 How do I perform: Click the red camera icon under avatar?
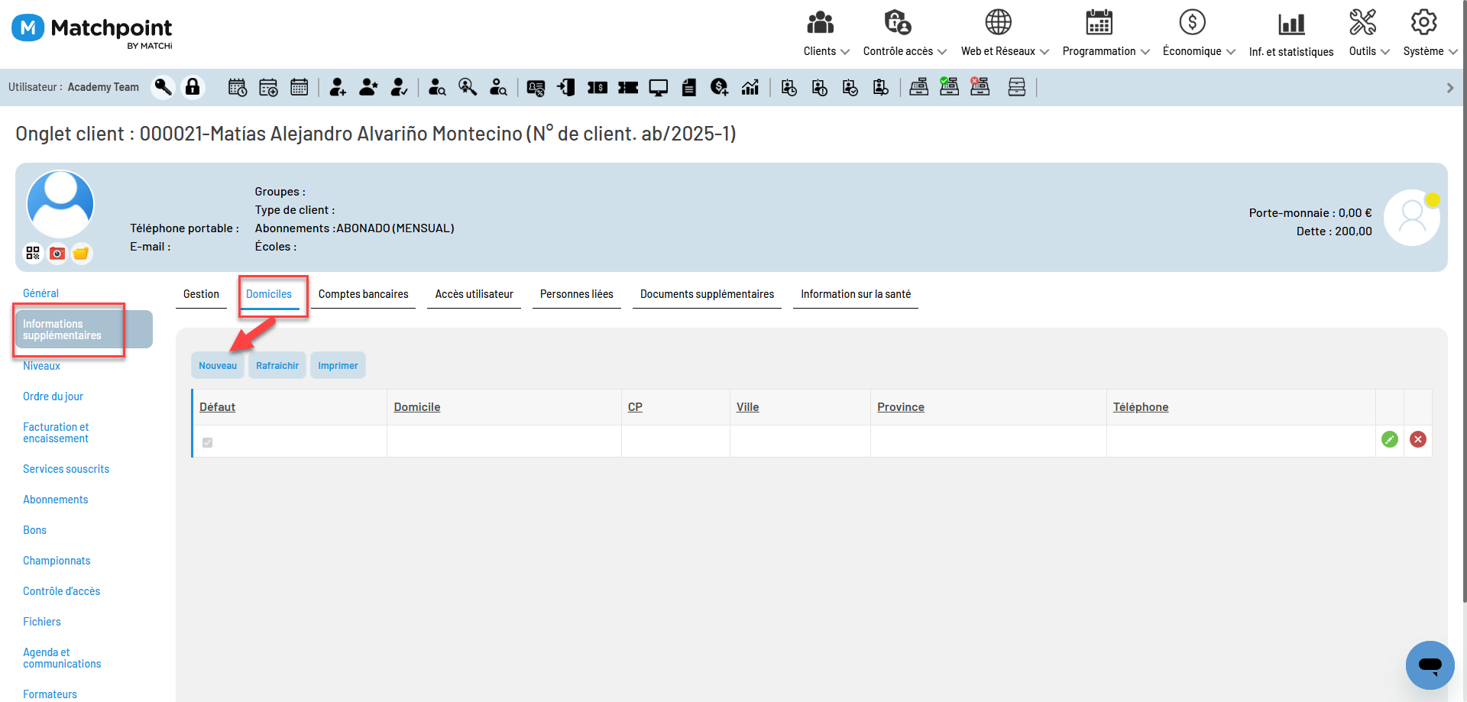[57, 253]
